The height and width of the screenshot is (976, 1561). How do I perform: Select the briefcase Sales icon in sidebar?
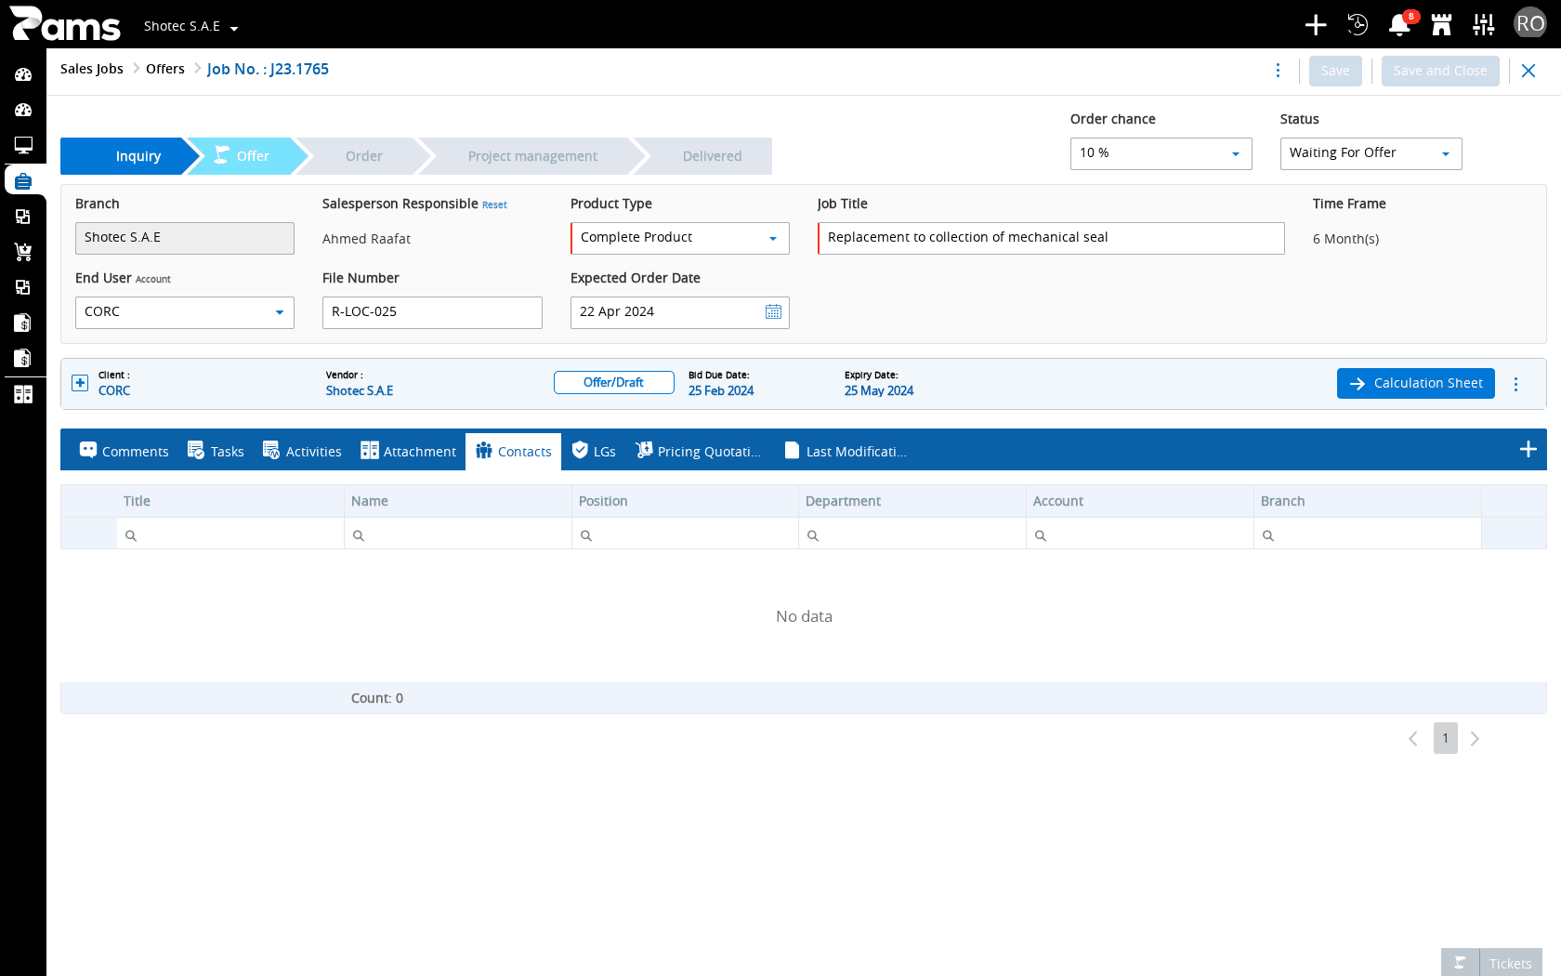point(23,180)
